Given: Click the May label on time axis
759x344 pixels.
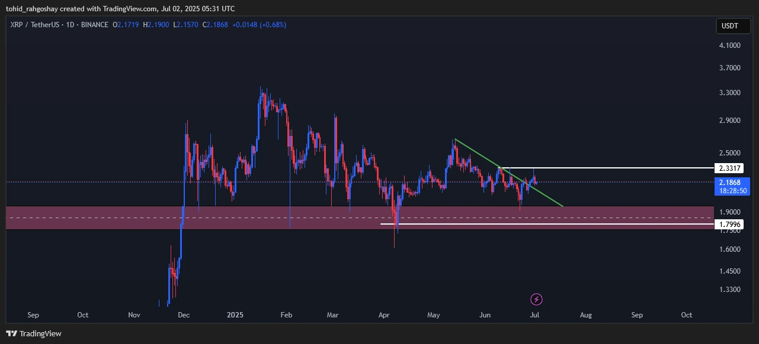Looking at the screenshot, I should click(x=433, y=315).
